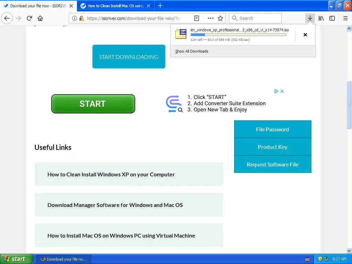Click the network tray icon beside the clock
The height and width of the screenshot is (264, 352).
tap(327, 259)
